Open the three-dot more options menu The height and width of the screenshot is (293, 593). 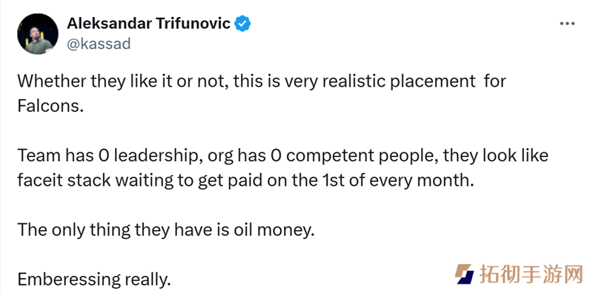point(567,24)
